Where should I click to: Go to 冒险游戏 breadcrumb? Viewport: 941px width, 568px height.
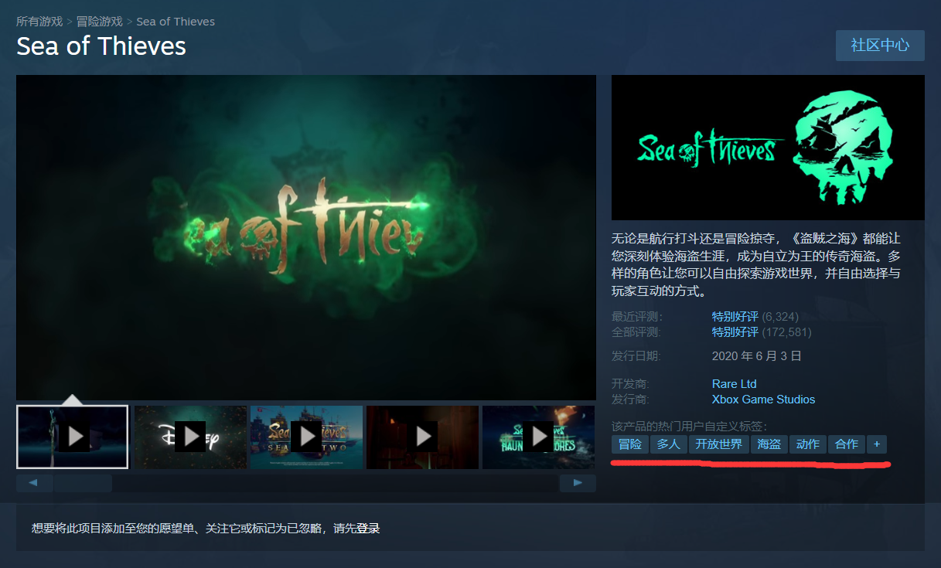pyautogui.click(x=100, y=22)
